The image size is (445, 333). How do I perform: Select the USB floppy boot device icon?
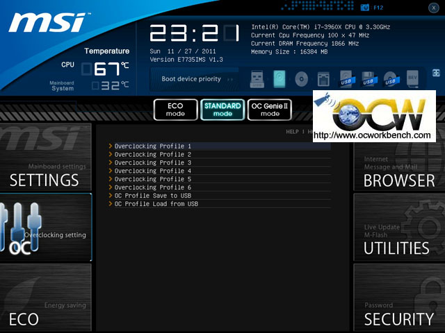pyautogui.click(x=369, y=79)
